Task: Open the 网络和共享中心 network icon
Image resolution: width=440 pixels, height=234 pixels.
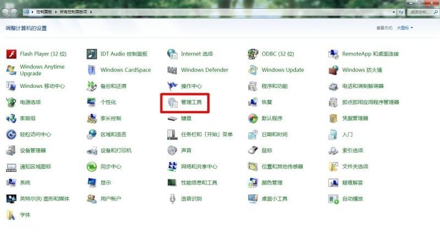Action: (x=172, y=166)
